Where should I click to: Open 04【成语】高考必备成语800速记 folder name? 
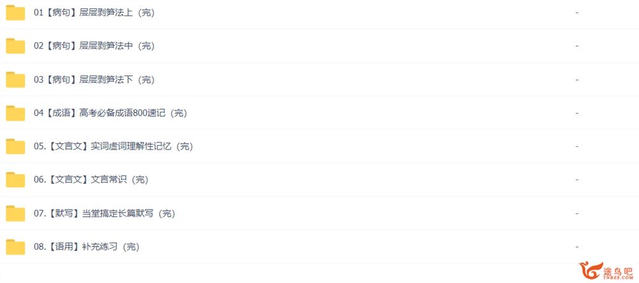click(111, 113)
